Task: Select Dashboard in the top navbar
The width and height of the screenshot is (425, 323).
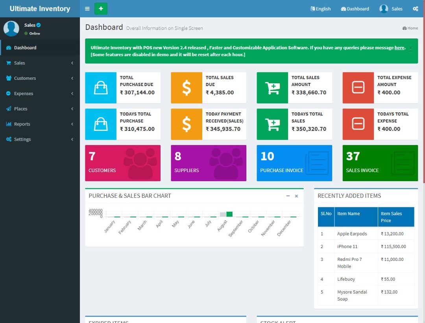Action: (355, 8)
